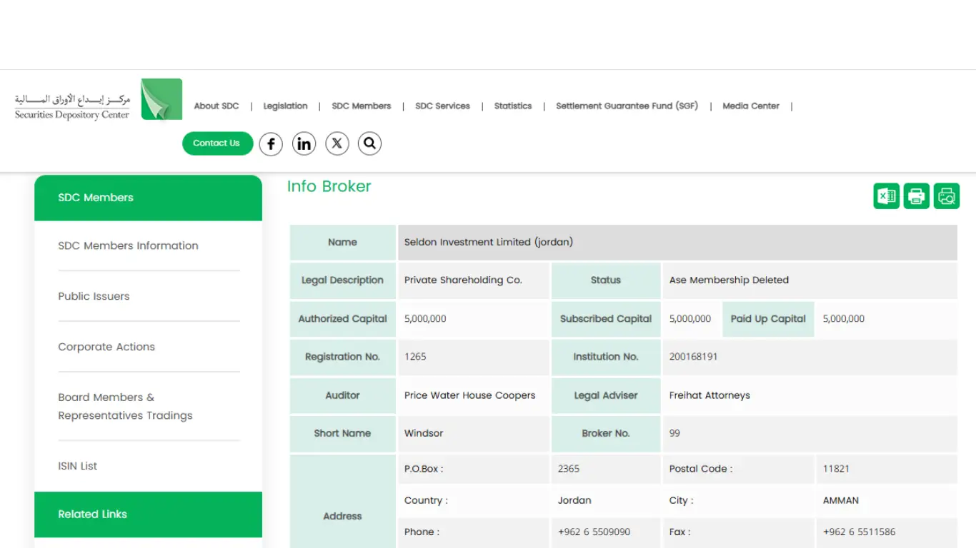Open ISIN List sidebar link
The height and width of the screenshot is (548, 976).
point(77,466)
